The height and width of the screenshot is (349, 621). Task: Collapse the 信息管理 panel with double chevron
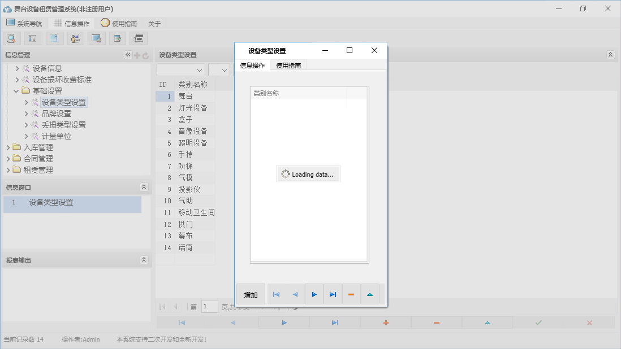(x=128, y=55)
